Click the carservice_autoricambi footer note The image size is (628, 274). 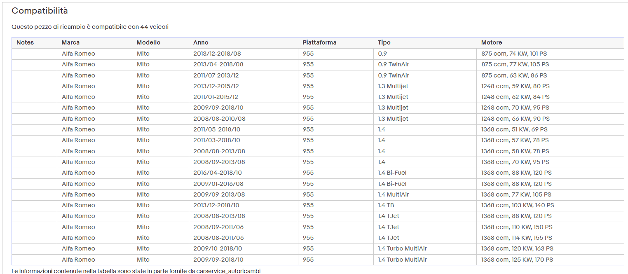click(136, 271)
